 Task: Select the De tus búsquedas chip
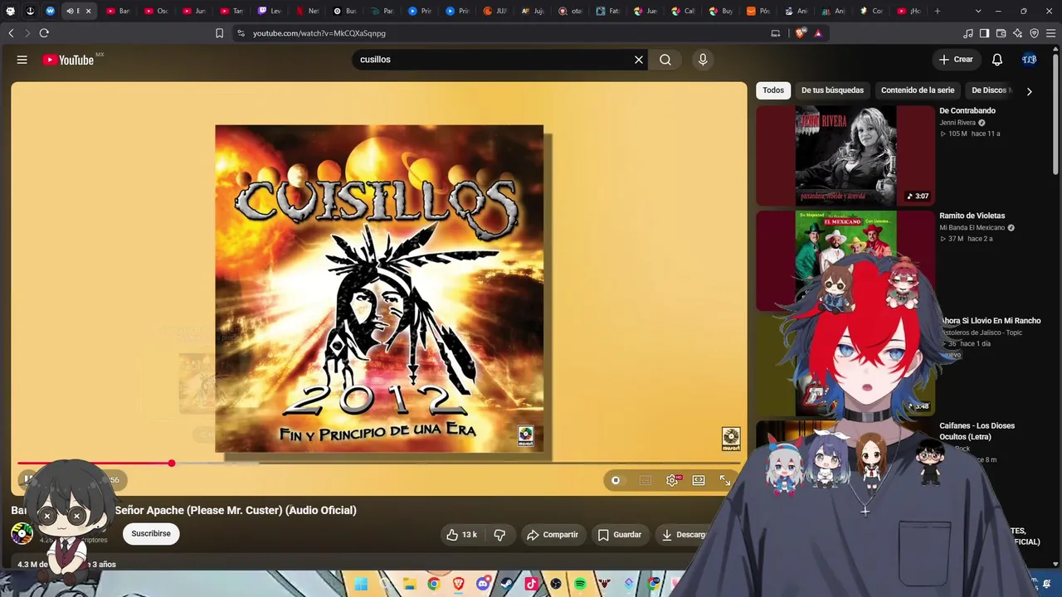pyautogui.click(x=832, y=90)
